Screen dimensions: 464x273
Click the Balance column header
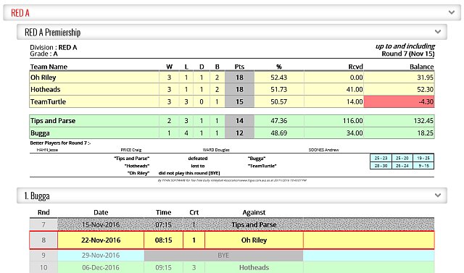[422, 67]
